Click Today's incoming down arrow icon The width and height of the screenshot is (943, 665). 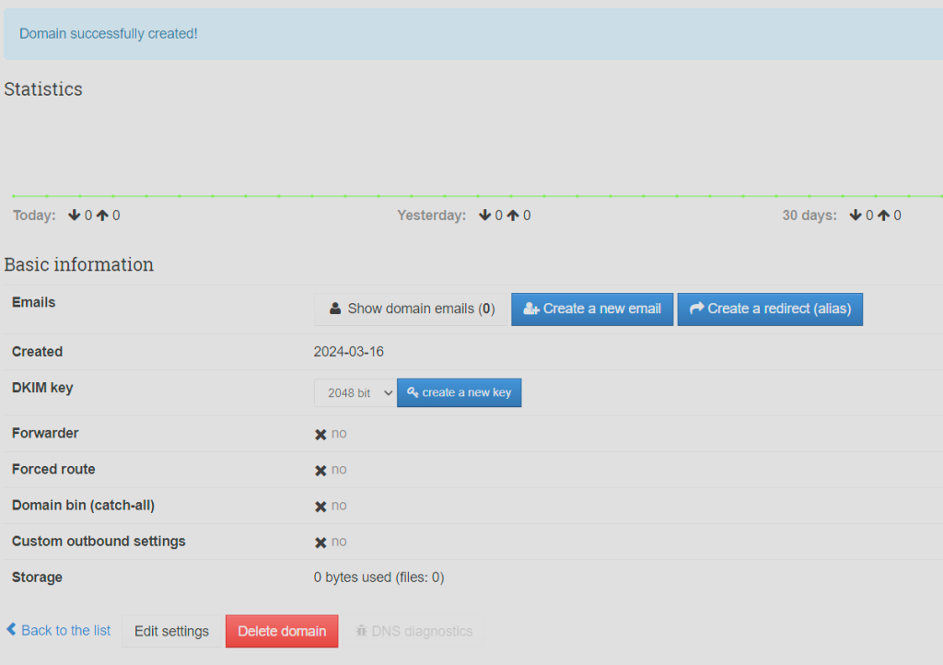(x=74, y=216)
